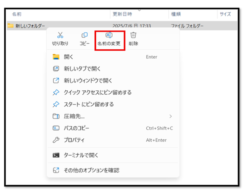This screenshot has width=243, height=191.
Task: Choose ターミナルで開く menu entry
Action: 113,155
